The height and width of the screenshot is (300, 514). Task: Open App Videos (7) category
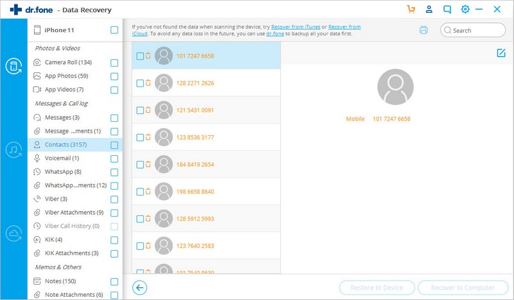point(64,89)
